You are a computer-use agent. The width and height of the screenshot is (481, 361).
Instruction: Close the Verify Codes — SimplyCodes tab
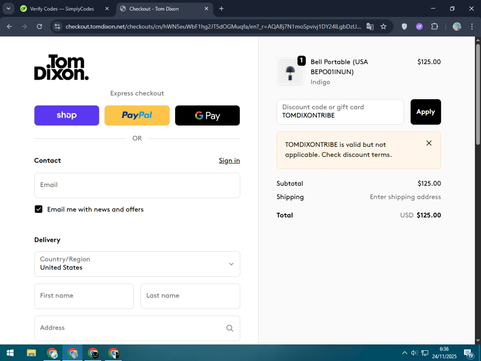click(107, 9)
